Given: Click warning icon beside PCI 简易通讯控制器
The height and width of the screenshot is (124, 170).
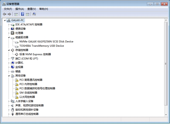Looking at the screenshot, I should pyautogui.click(x=17, y=80).
